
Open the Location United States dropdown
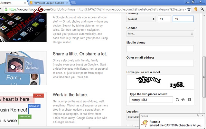(x=133, y=117)
